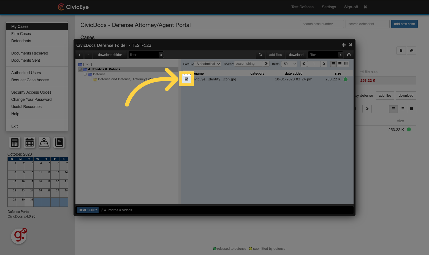Click October 31 in the calendar
Screen dimensions: 429x255
29,202
